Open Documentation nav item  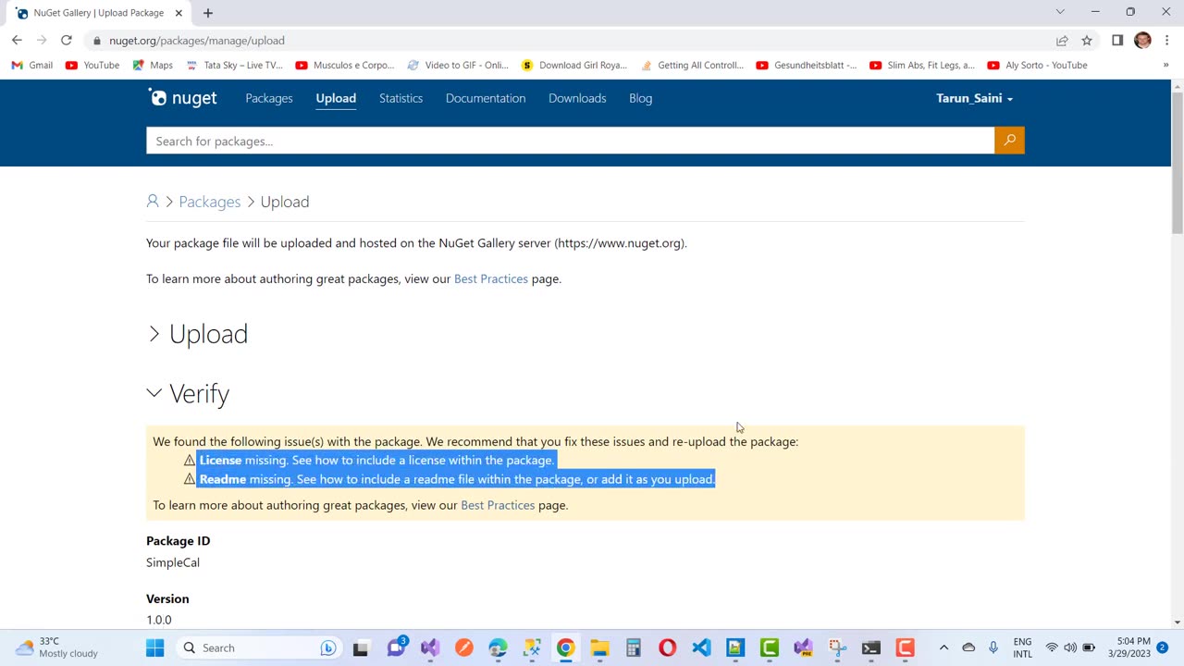coord(486,98)
